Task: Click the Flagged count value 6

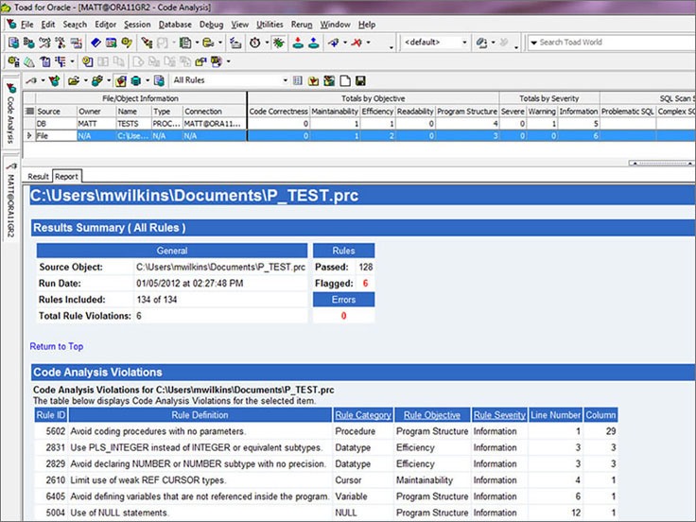Action: click(365, 283)
